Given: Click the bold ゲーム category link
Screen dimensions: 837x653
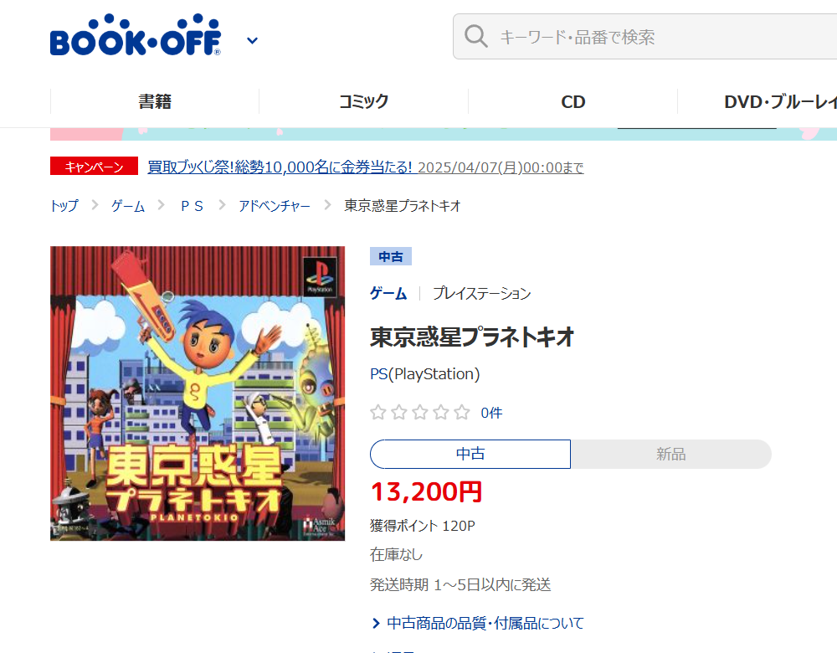Looking at the screenshot, I should (388, 293).
